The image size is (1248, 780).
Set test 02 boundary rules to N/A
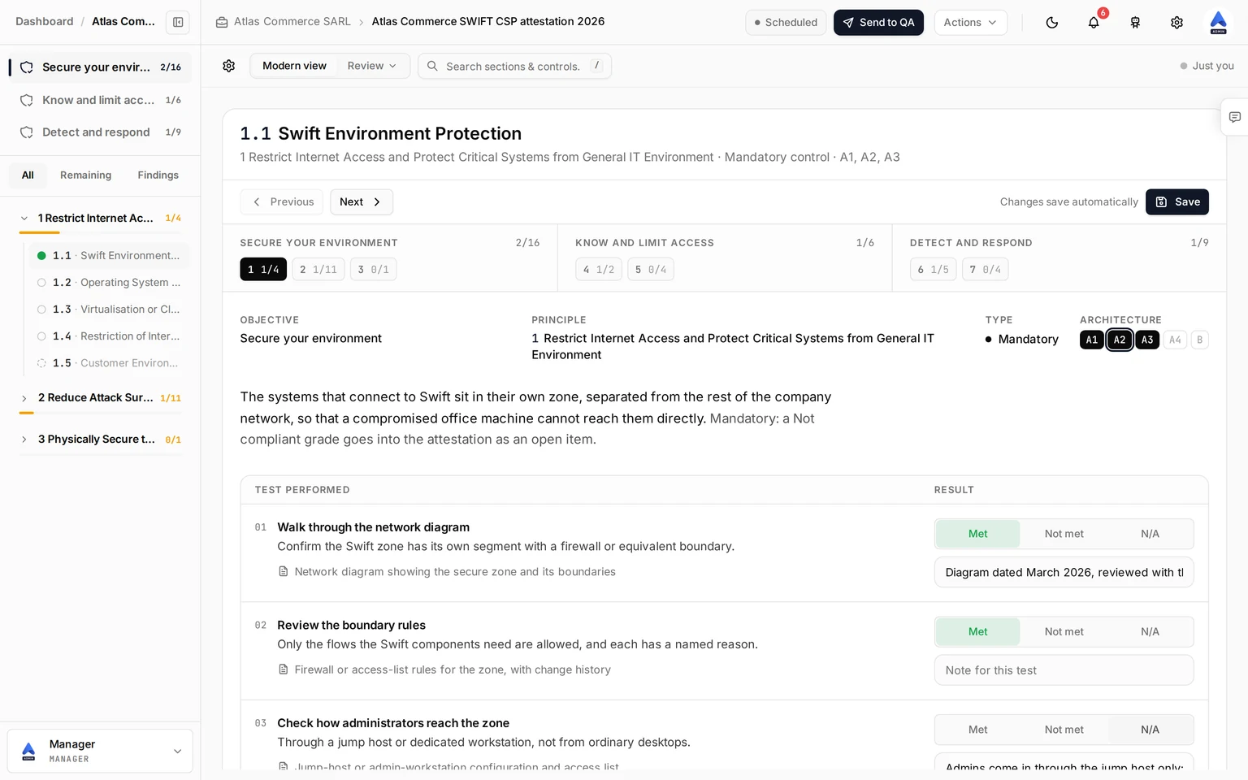pos(1150,631)
